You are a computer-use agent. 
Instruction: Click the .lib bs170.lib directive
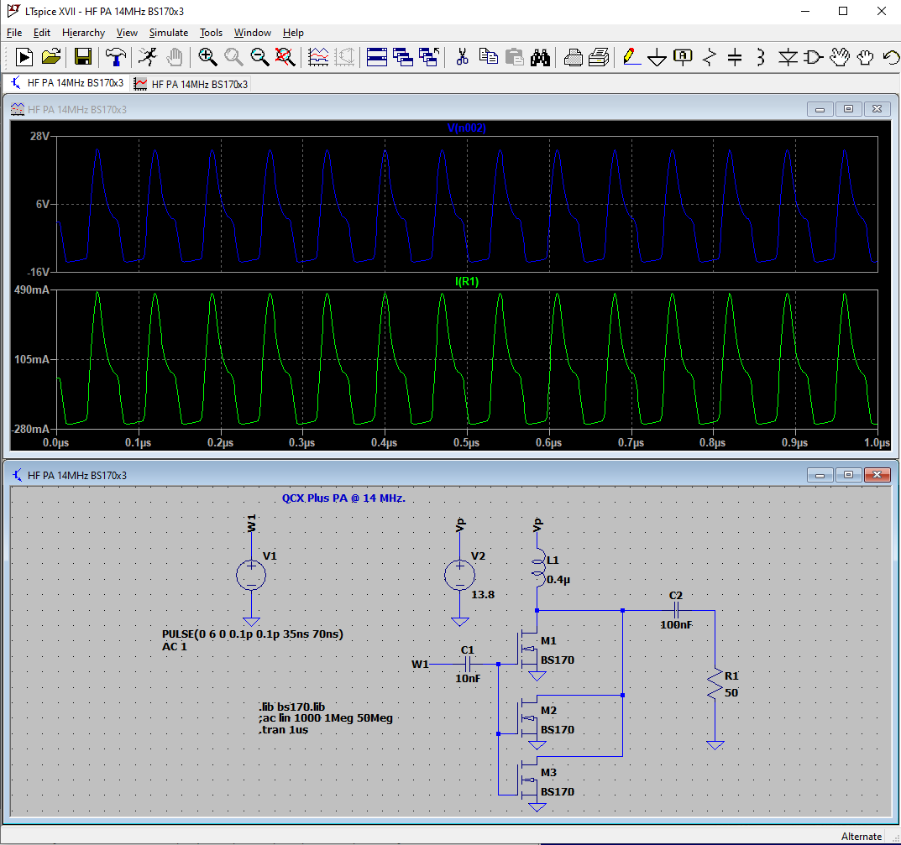click(292, 707)
